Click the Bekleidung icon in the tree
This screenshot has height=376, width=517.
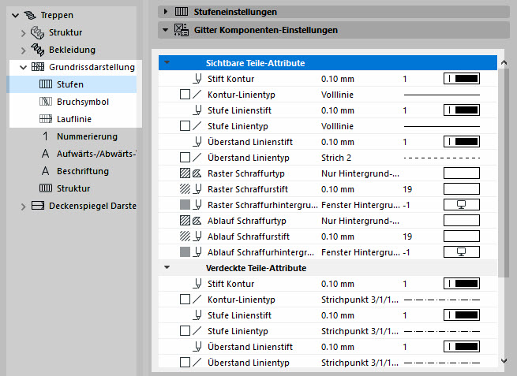pyautogui.click(x=37, y=50)
